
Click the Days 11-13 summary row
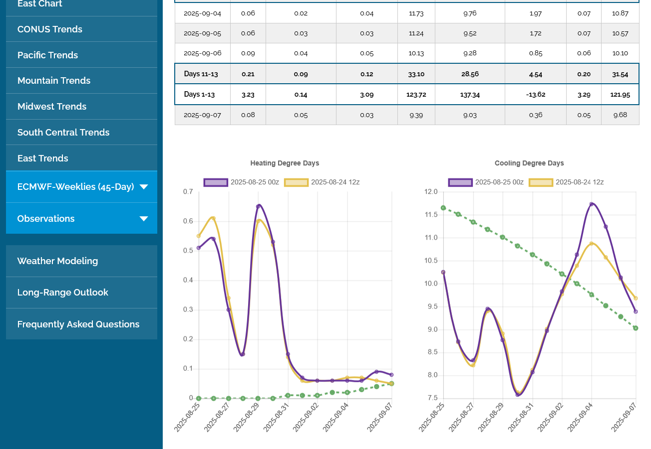(201, 74)
